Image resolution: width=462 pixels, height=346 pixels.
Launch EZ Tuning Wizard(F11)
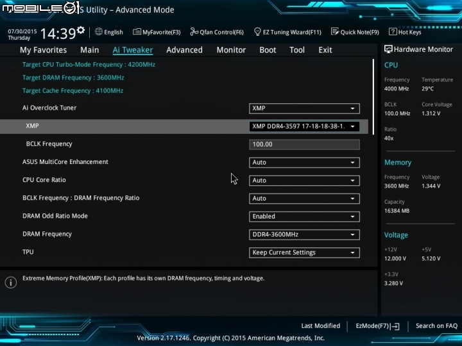(x=287, y=32)
